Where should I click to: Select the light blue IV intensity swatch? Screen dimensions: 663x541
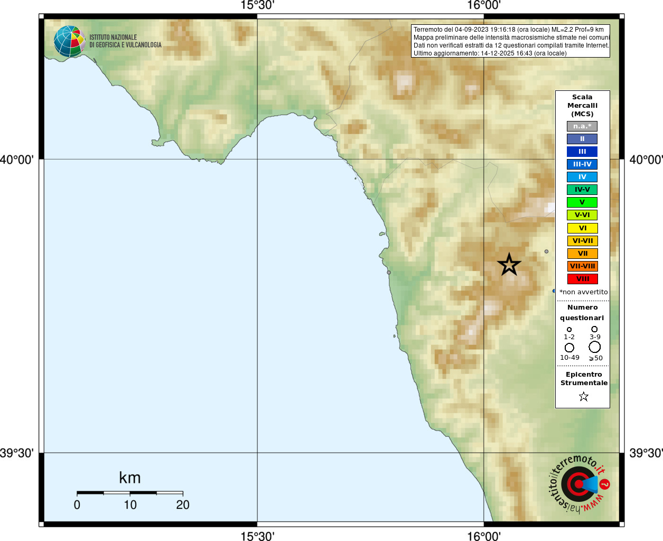click(x=582, y=177)
